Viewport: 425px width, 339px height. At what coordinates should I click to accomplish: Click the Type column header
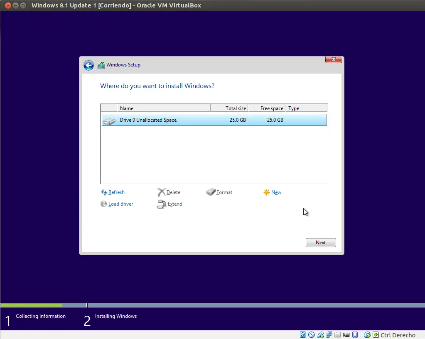306,108
